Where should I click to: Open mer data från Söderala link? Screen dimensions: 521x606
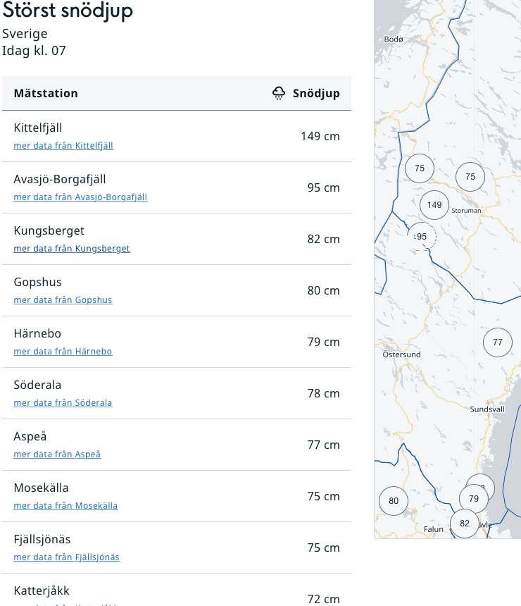(x=63, y=403)
